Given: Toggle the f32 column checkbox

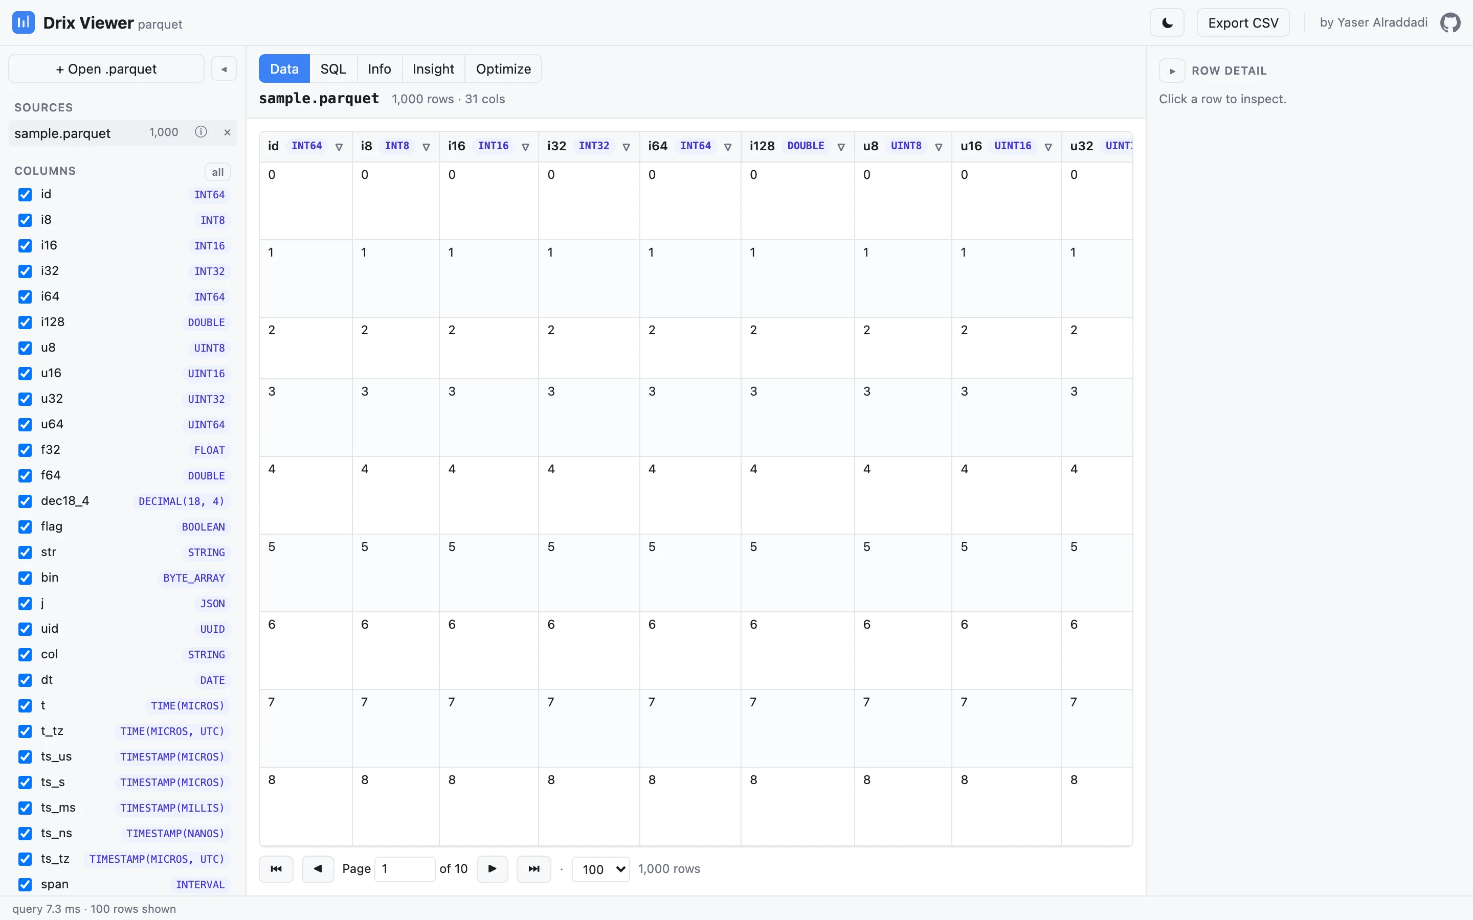Looking at the screenshot, I should pos(25,450).
